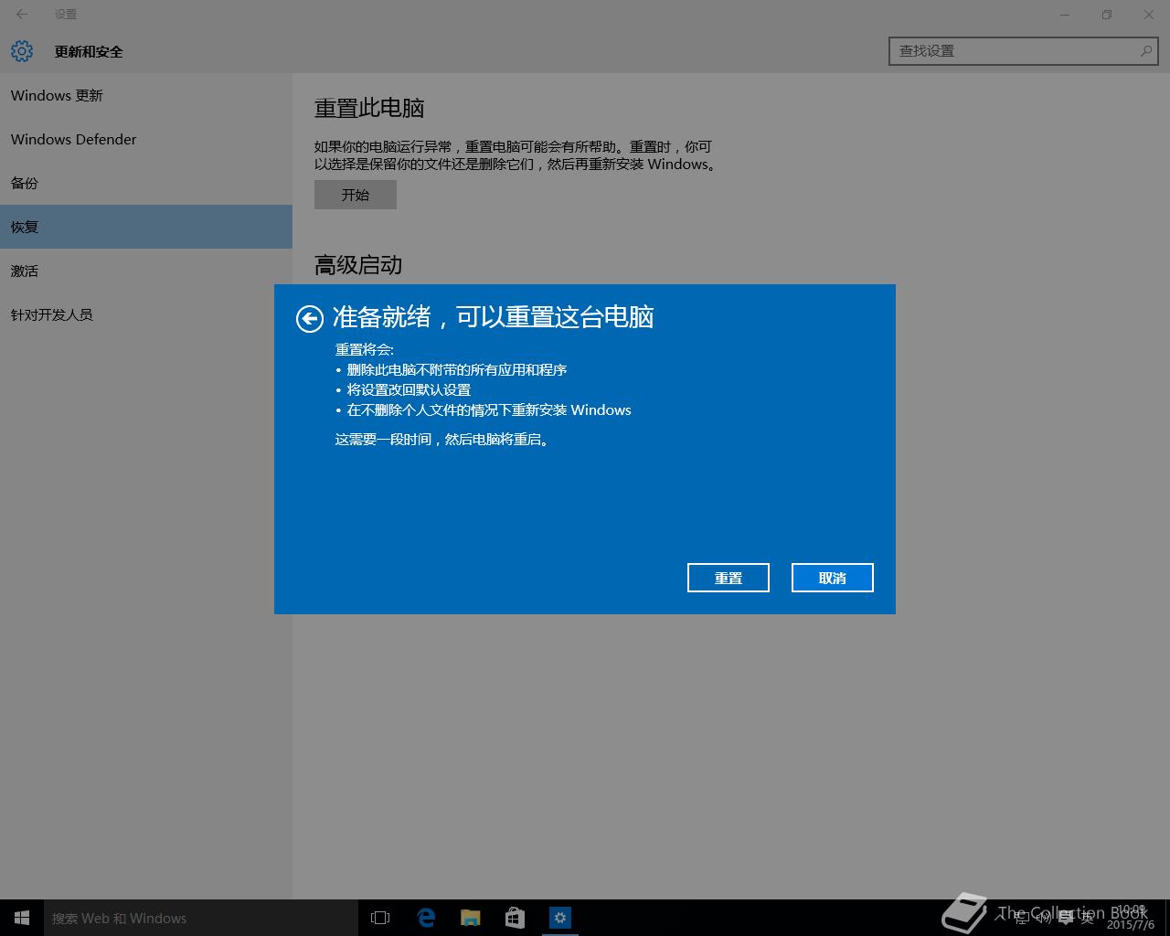Select 针对开发人员 in sidebar

[146, 314]
